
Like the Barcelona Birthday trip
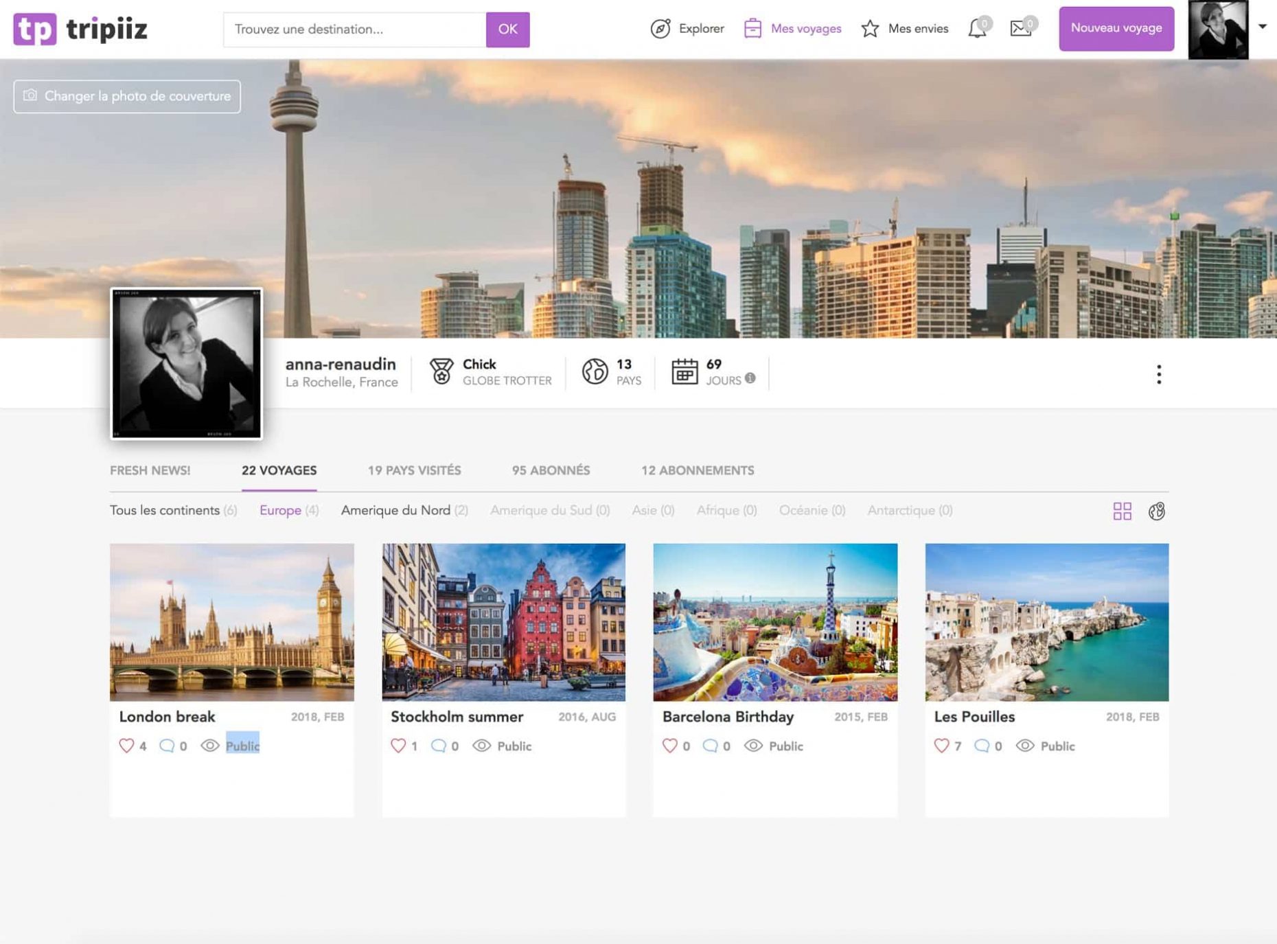point(670,746)
